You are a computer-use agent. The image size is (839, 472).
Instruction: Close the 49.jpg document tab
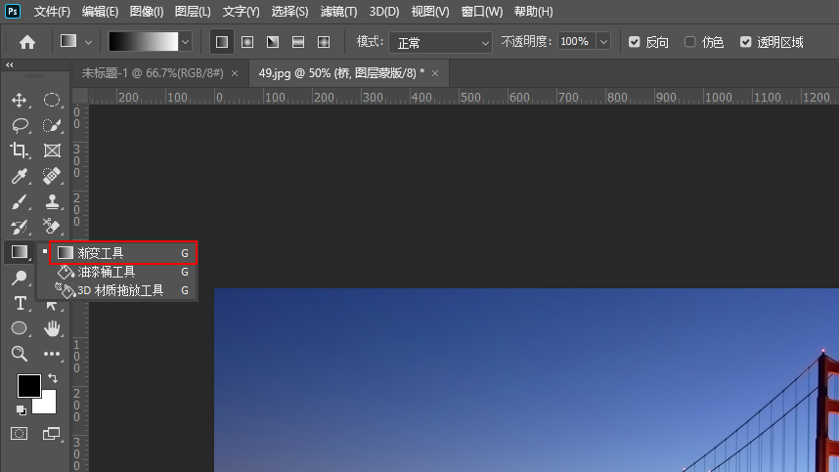(435, 73)
